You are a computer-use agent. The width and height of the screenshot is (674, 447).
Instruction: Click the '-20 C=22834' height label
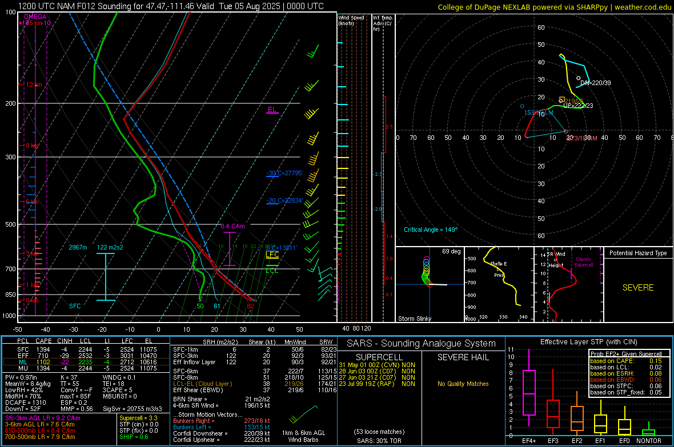point(284,200)
